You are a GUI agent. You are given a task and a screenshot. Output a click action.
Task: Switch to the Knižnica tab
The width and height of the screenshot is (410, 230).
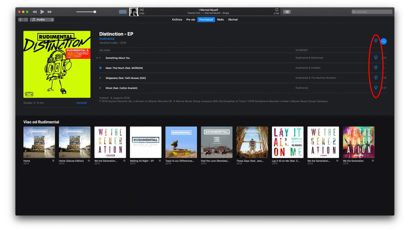[177, 20]
